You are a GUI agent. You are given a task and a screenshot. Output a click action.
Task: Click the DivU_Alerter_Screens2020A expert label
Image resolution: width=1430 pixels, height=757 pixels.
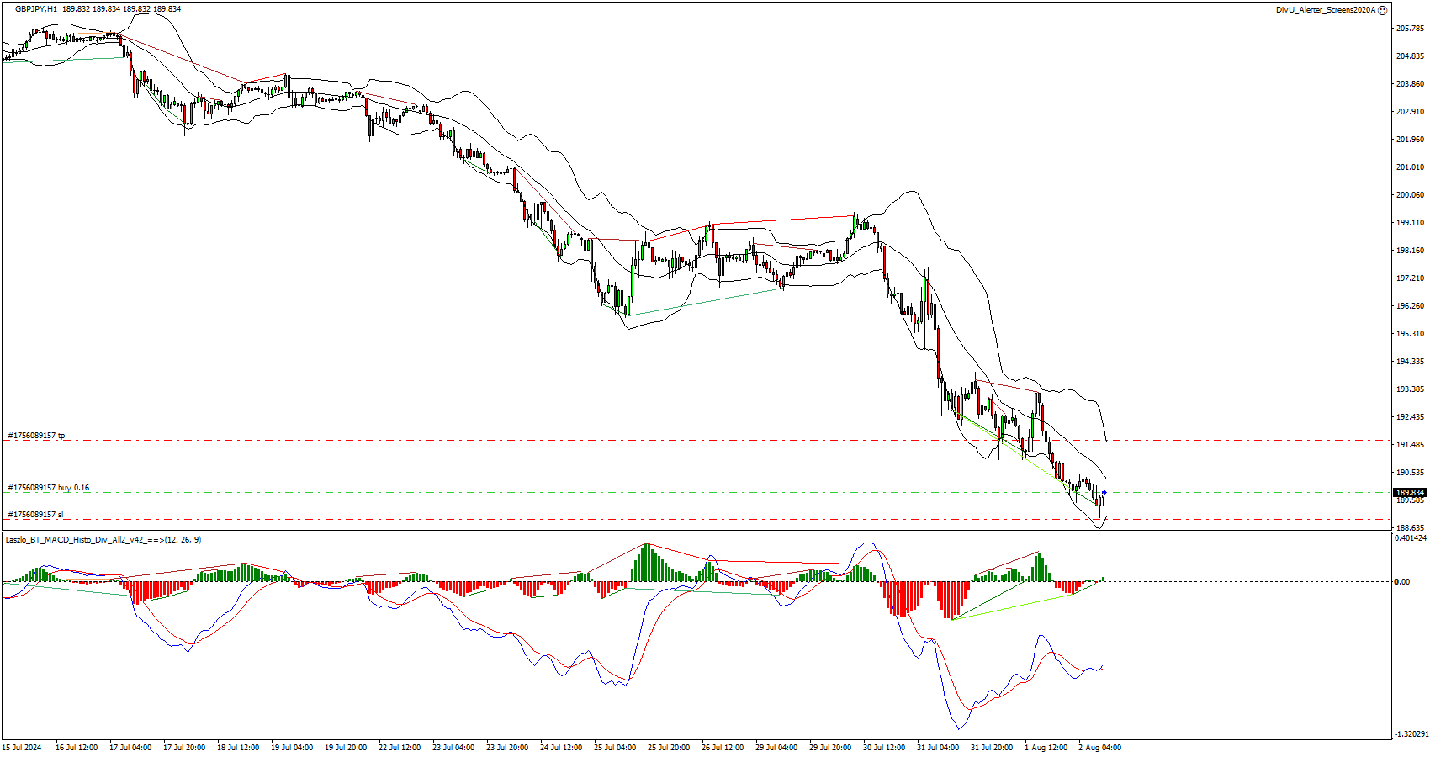coord(1325,10)
